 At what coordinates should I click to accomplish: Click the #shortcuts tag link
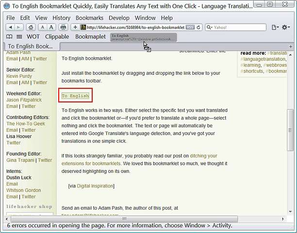click(252, 71)
